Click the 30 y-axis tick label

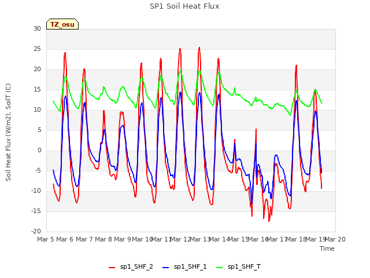click(37, 29)
